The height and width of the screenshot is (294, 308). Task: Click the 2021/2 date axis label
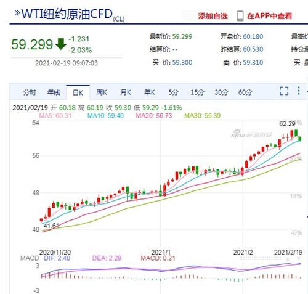click(243, 252)
